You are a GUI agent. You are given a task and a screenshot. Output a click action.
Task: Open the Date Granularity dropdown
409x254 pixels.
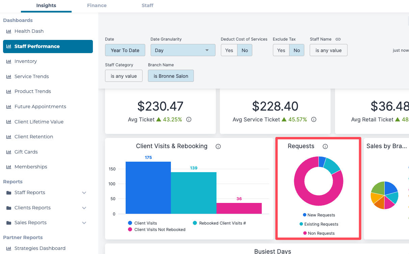click(x=183, y=50)
